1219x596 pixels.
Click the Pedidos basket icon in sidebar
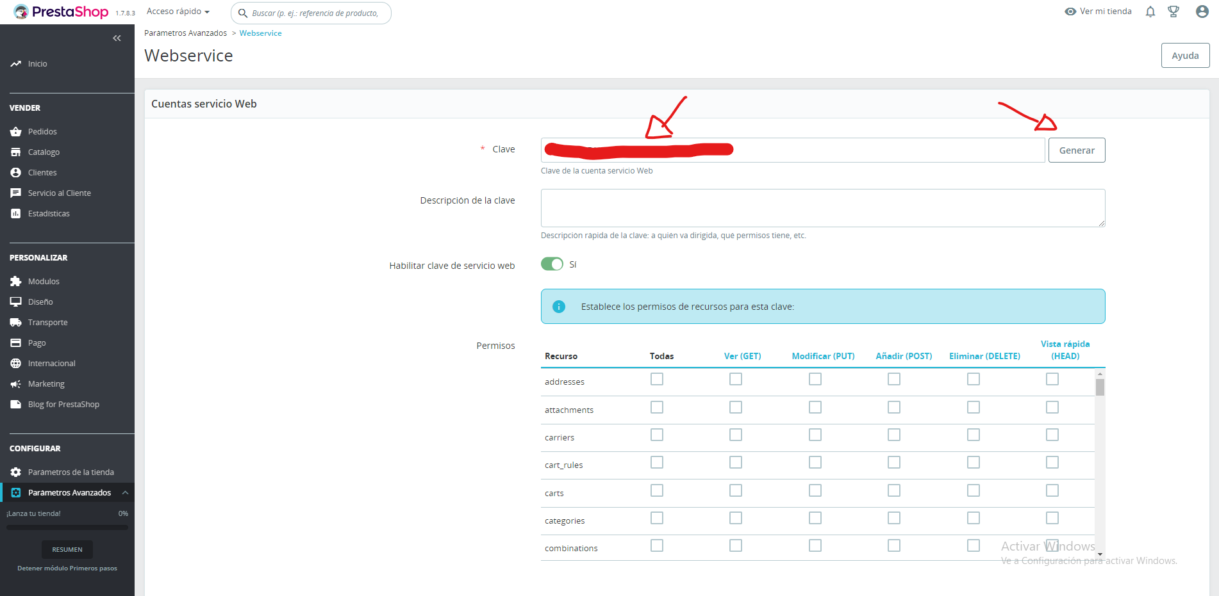pyautogui.click(x=16, y=132)
